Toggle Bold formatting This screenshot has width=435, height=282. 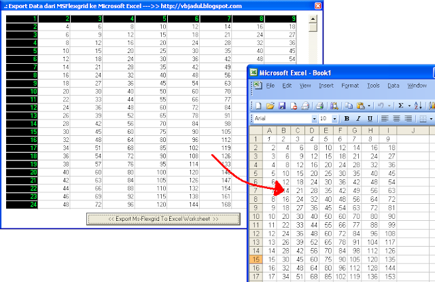(347, 119)
